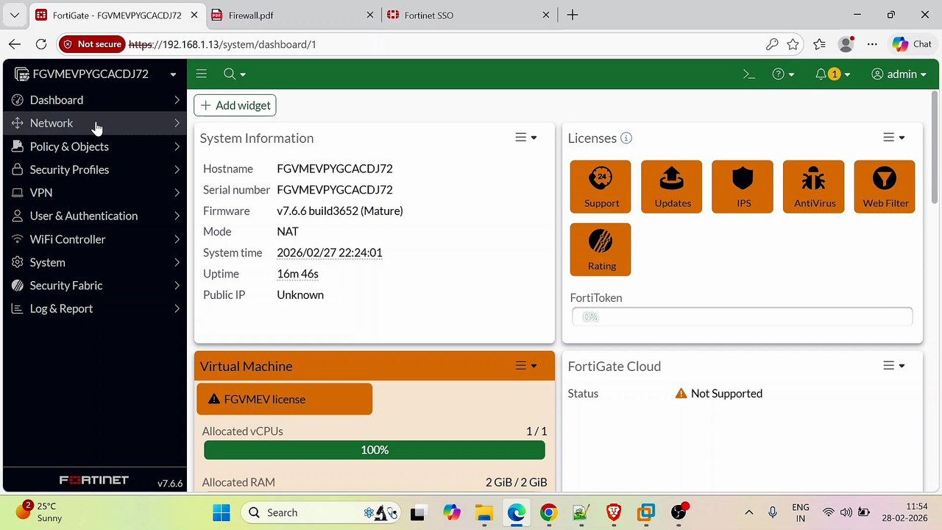Image resolution: width=942 pixels, height=530 pixels.
Task: Open the admin user dropdown
Action: pyautogui.click(x=899, y=74)
